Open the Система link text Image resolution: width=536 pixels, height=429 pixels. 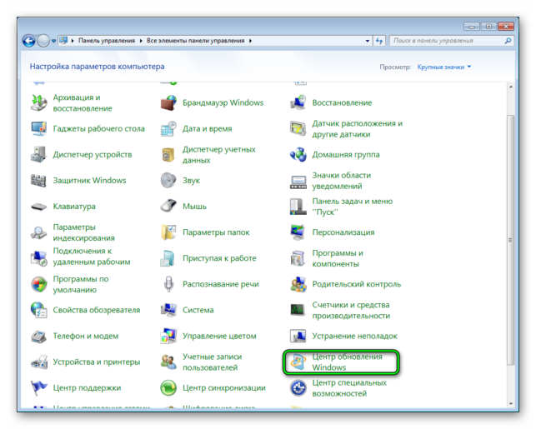coord(198,310)
